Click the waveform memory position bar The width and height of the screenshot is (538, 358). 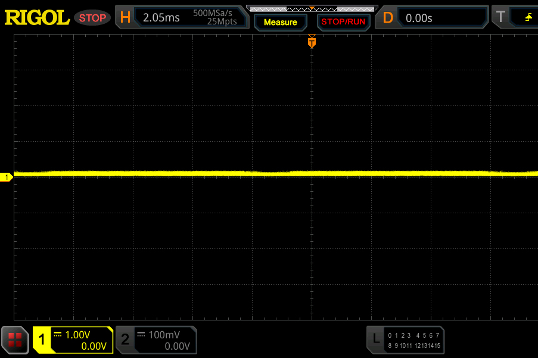point(312,8)
